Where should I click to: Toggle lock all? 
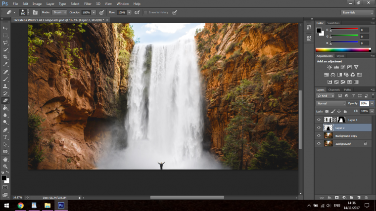(345, 111)
